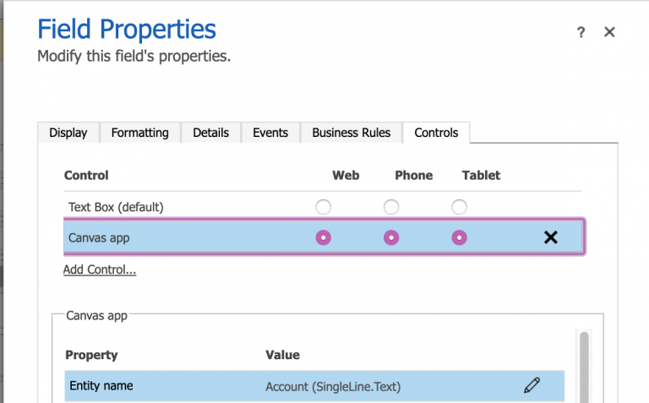This screenshot has width=649, height=403.
Task: Choose Text Box for Phone
Action: click(391, 207)
